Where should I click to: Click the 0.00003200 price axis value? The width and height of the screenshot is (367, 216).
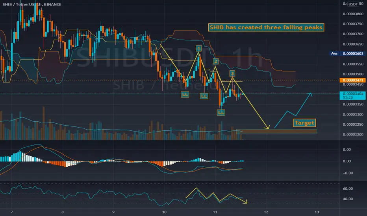pos(353,134)
